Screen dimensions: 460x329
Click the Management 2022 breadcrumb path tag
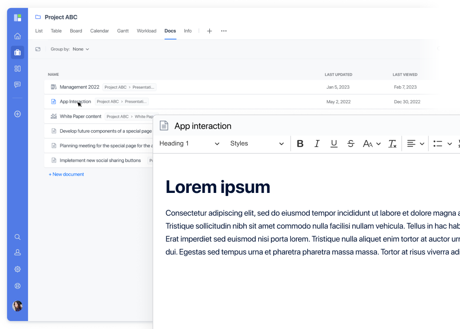point(129,87)
